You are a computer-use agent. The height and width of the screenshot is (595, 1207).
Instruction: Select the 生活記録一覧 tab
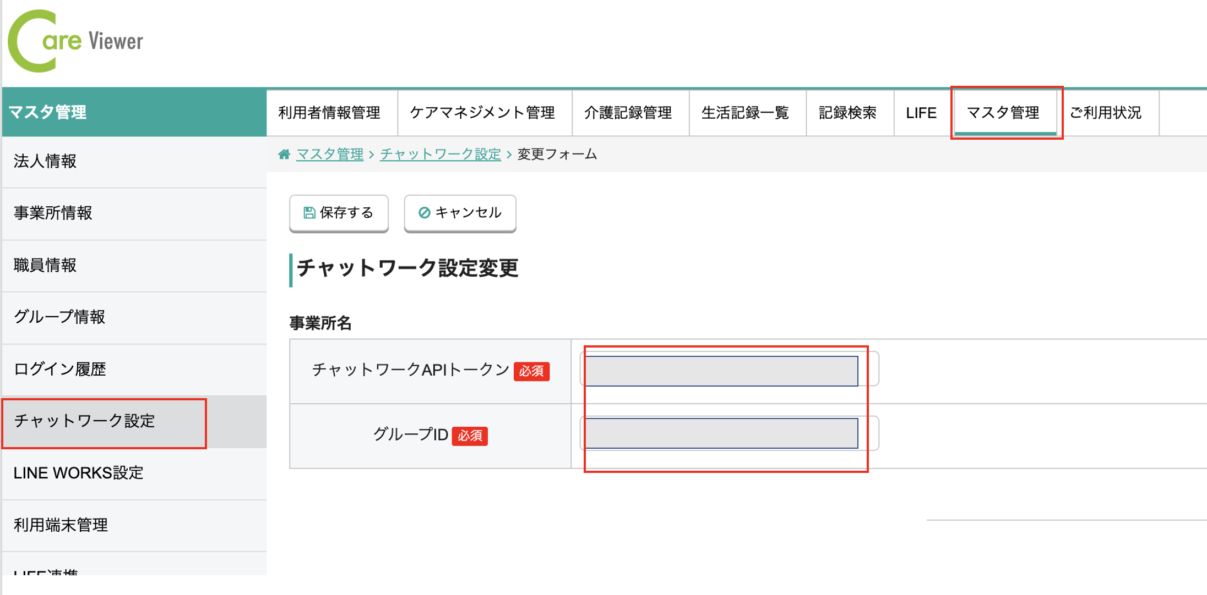(746, 113)
